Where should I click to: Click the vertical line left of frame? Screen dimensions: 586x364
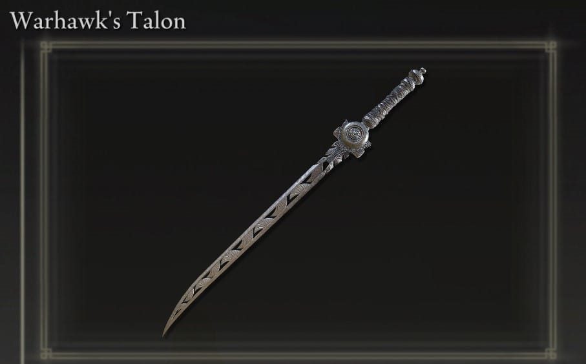23,201
